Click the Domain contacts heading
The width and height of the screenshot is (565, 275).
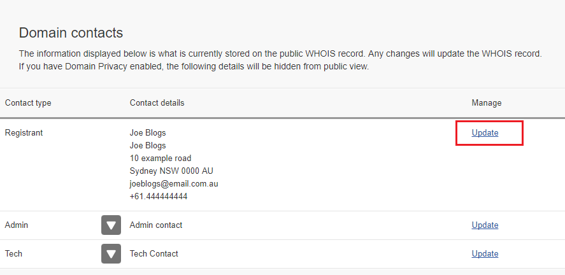[x=71, y=32]
